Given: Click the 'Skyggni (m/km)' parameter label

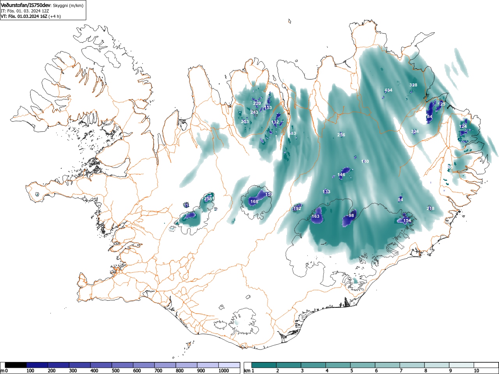Looking at the screenshot, I should 68,5.
